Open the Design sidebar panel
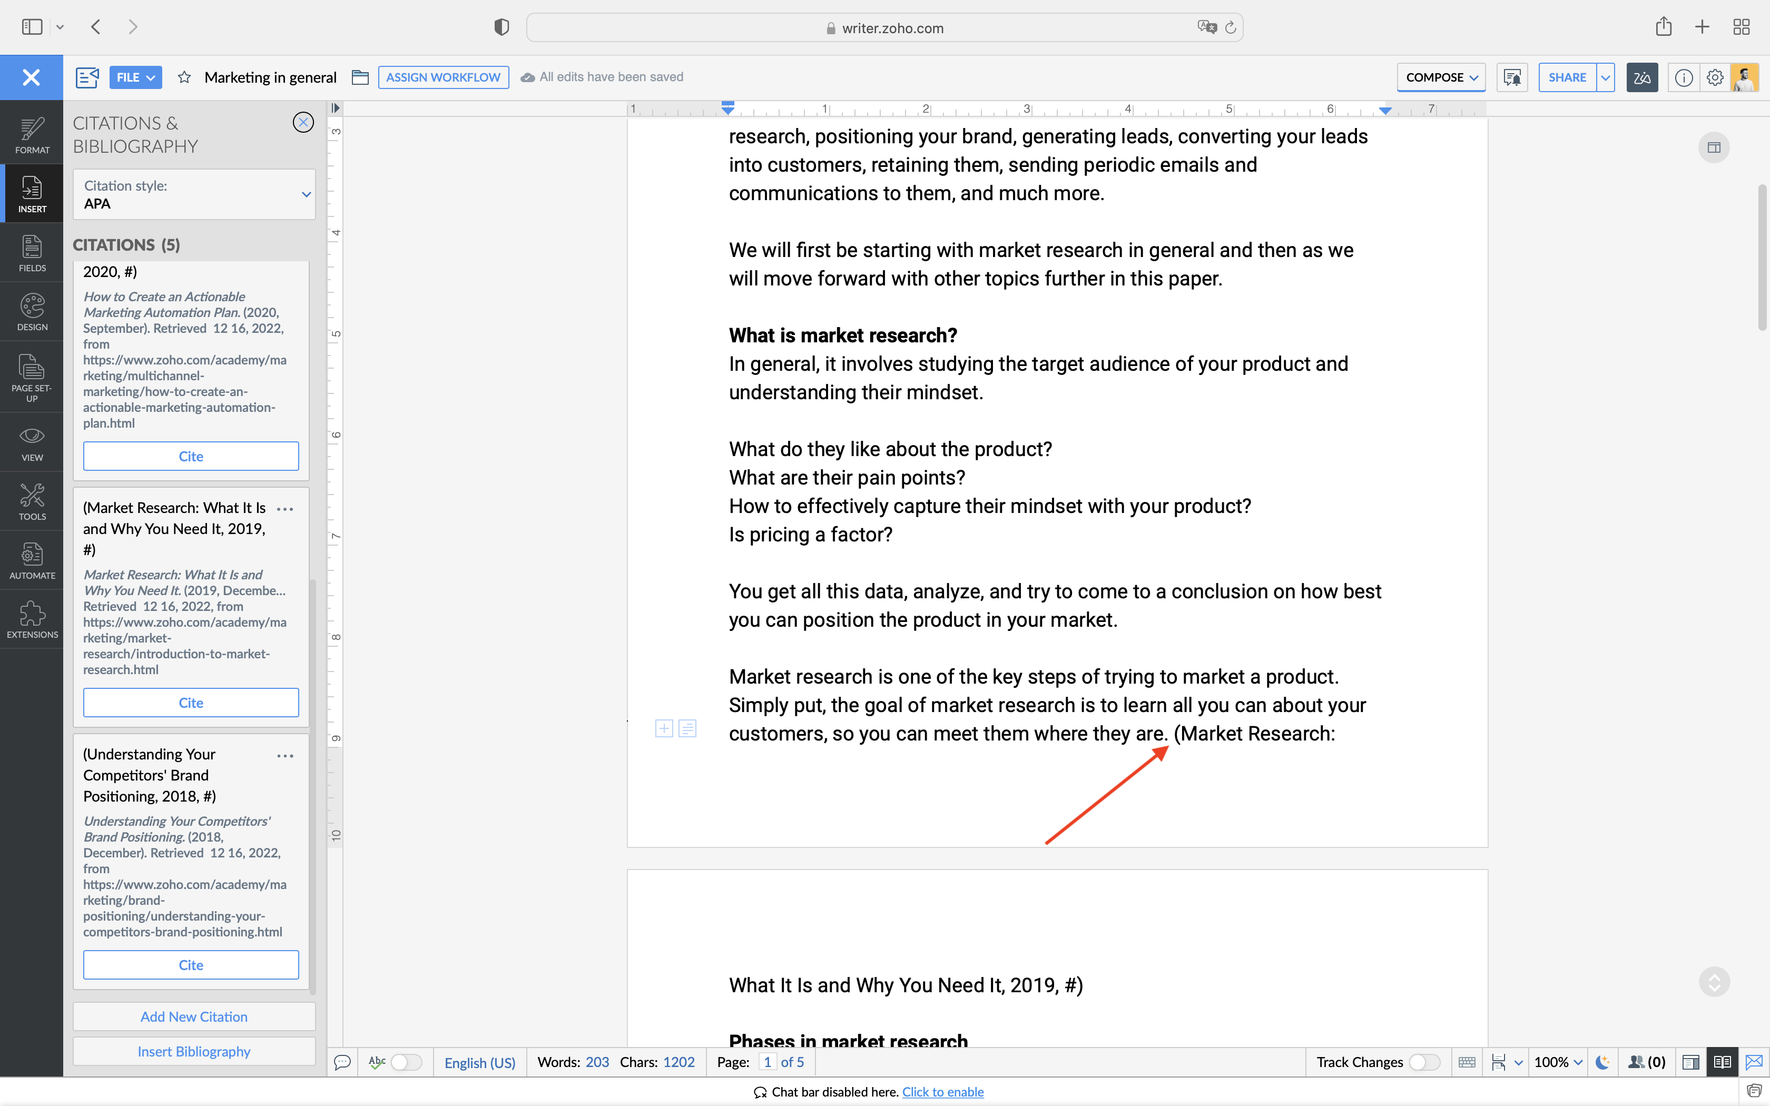This screenshot has width=1770, height=1106. pos(32,312)
